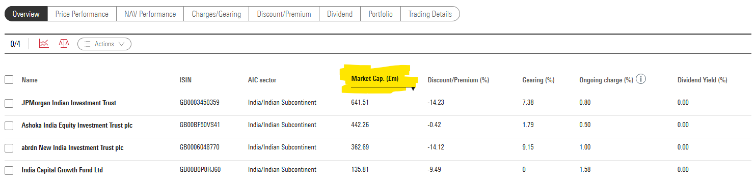Sort by Discount/Premium (%) column header

point(458,80)
